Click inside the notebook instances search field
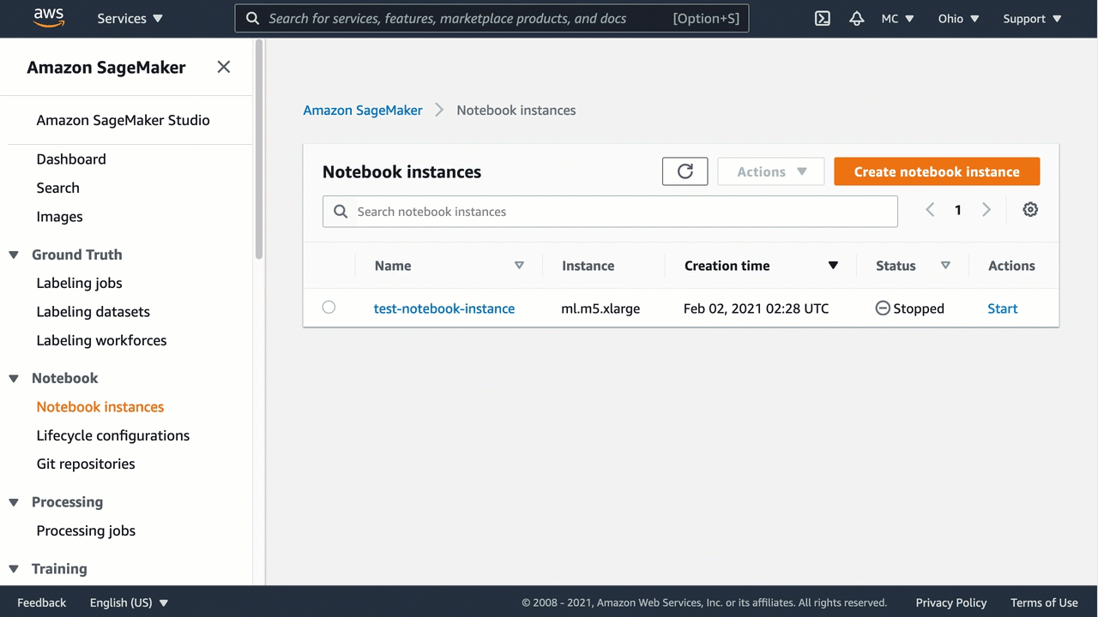Image resolution: width=1098 pixels, height=617 pixels. click(x=609, y=211)
